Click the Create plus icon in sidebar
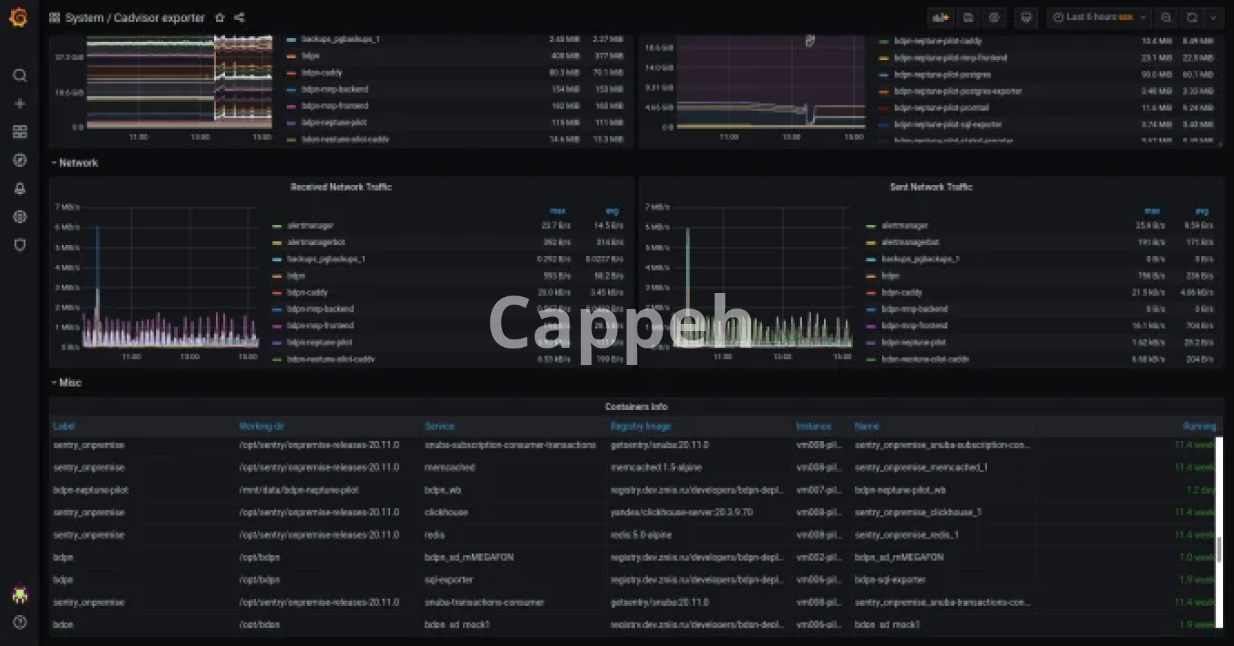 [20, 103]
